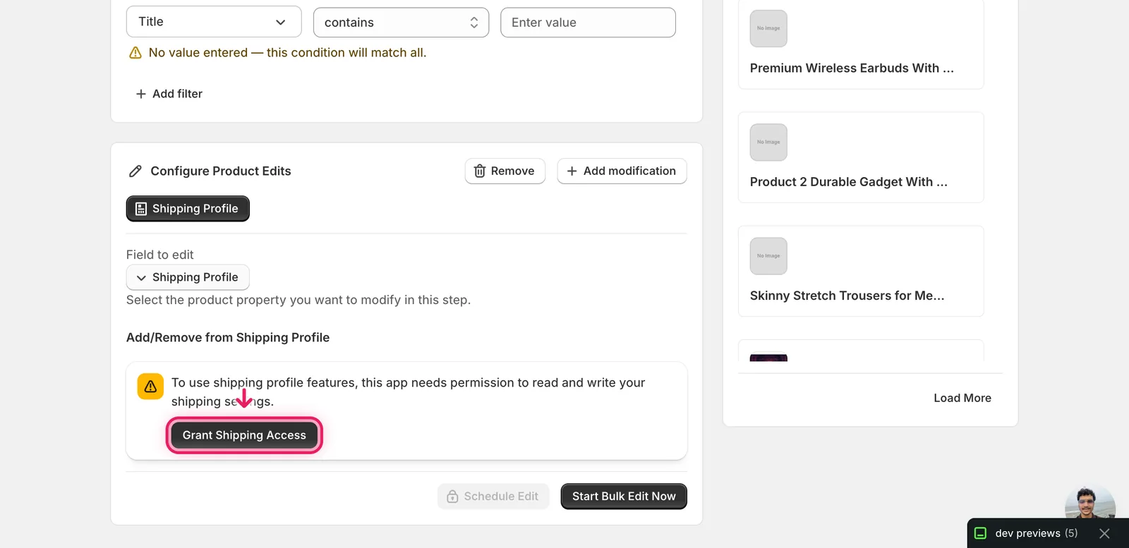The width and height of the screenshot is (1129, 548).
Task: Click Skinny Stretch Trousers for Me... title
Action: (x=847, y=296)
